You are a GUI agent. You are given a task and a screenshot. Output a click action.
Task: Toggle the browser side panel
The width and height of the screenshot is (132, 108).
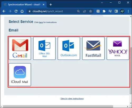pos(116,11)
